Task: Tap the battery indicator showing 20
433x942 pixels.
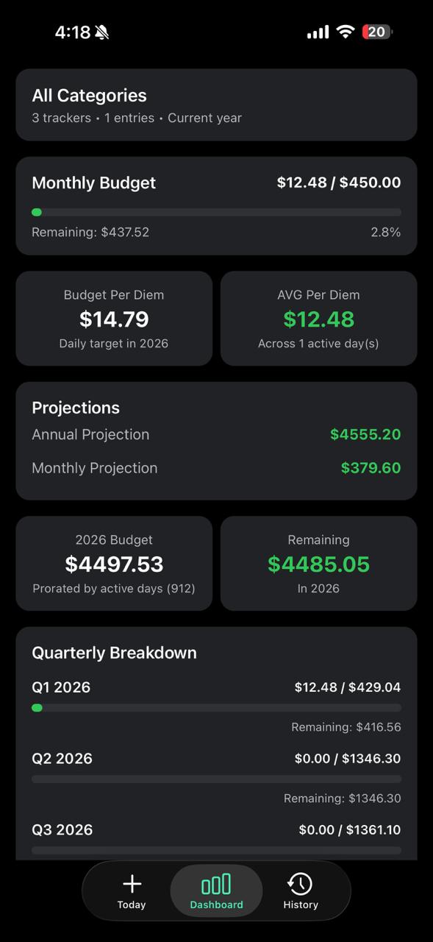Action: pos(376,32)
